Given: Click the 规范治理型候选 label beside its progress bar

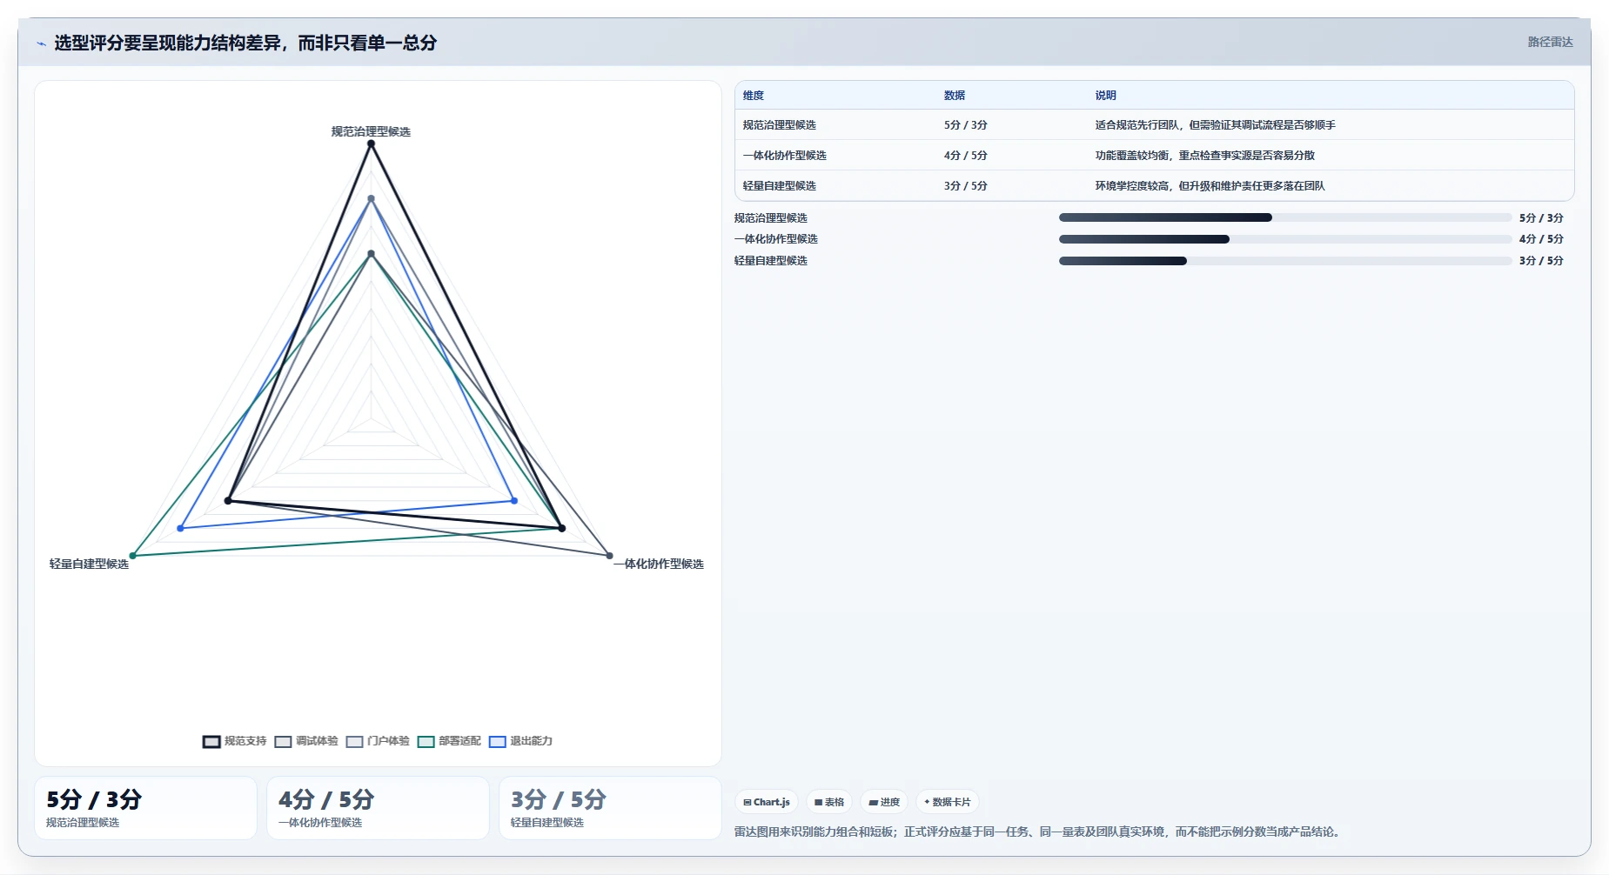Looking at the screenshot, I should (771, 218).
